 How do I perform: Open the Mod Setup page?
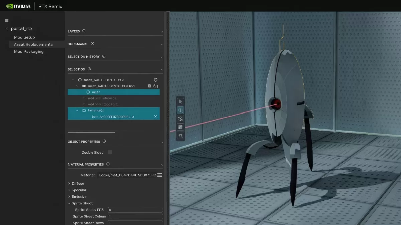(24, 37)
